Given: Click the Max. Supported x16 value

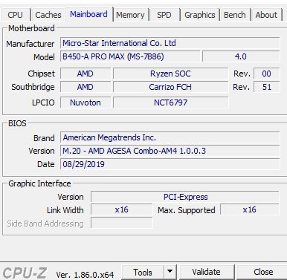Looking at the screenshot, I should point(249,209).
